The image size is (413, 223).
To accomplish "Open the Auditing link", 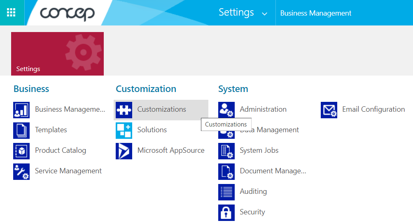I will (253, 191).
